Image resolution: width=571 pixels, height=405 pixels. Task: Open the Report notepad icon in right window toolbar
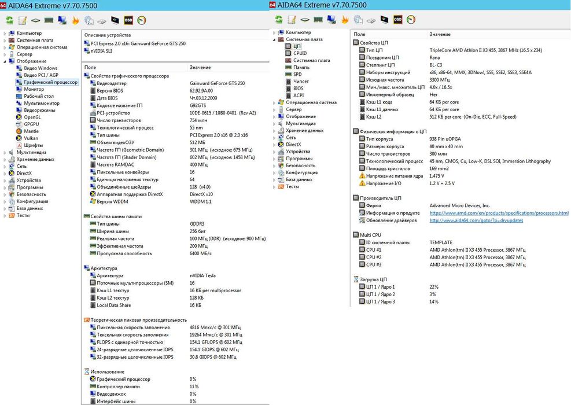pyautogui.click(x=292, y=20)
